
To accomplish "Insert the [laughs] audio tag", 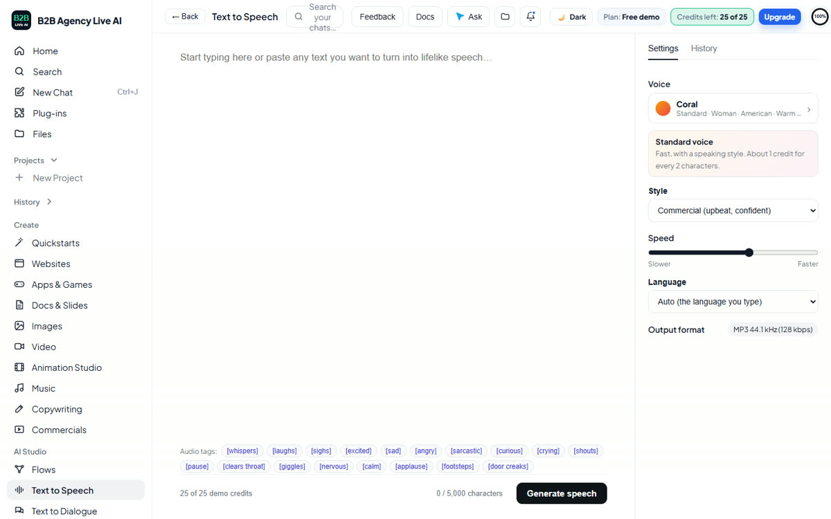I will pyautogui.click(x=285, y=450).
